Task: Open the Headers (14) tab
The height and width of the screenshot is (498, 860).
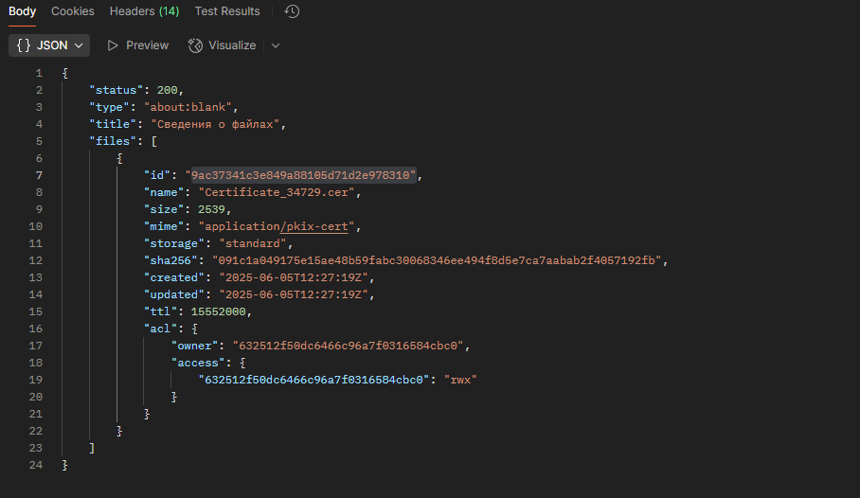Action: (144, 11)
